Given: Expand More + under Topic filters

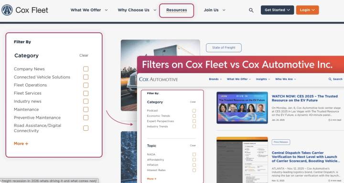Looking at the screenshot, I should [x=151, y=179].
